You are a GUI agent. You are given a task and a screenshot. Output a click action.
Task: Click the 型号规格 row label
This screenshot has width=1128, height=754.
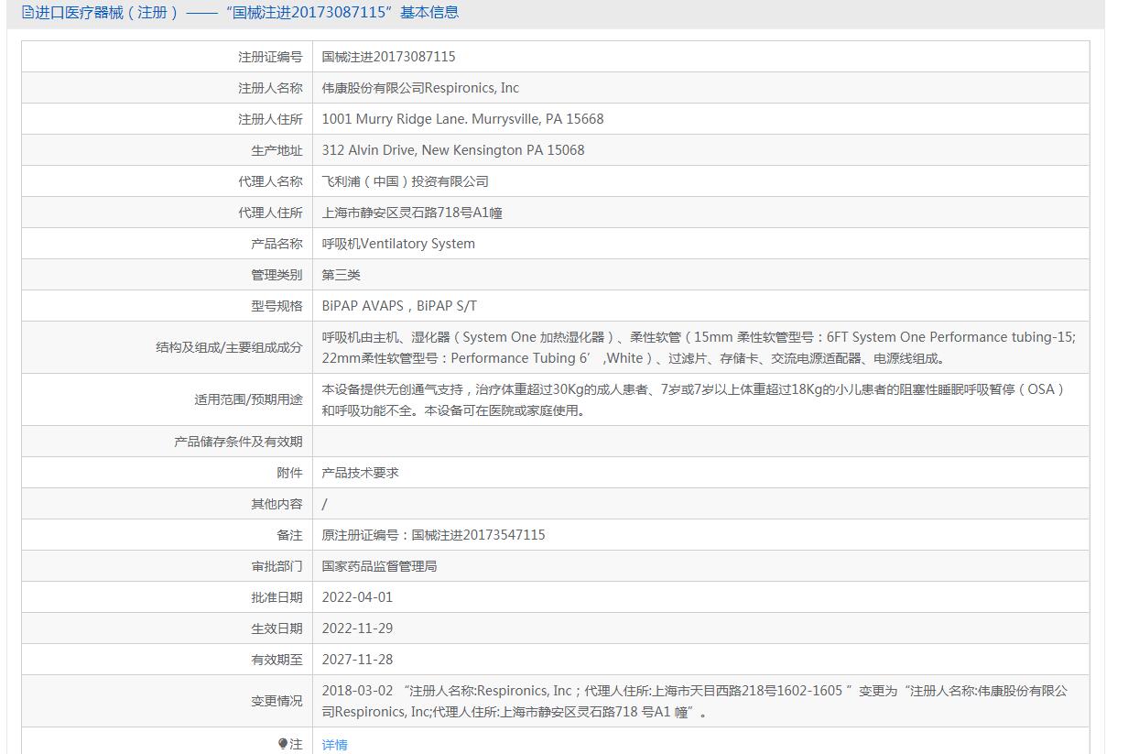pos(277,306)
